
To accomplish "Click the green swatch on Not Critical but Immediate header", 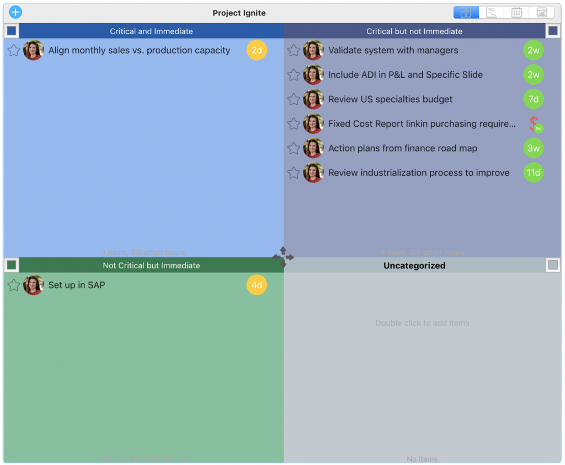I will (x=12, y=265).
